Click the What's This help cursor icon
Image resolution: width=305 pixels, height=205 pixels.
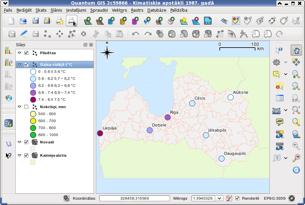tap(8, 155)
